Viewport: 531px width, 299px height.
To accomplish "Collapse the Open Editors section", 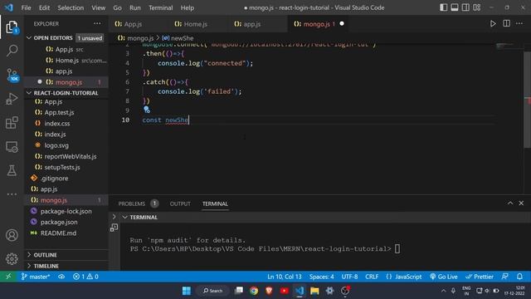I will tap(66, 38).
